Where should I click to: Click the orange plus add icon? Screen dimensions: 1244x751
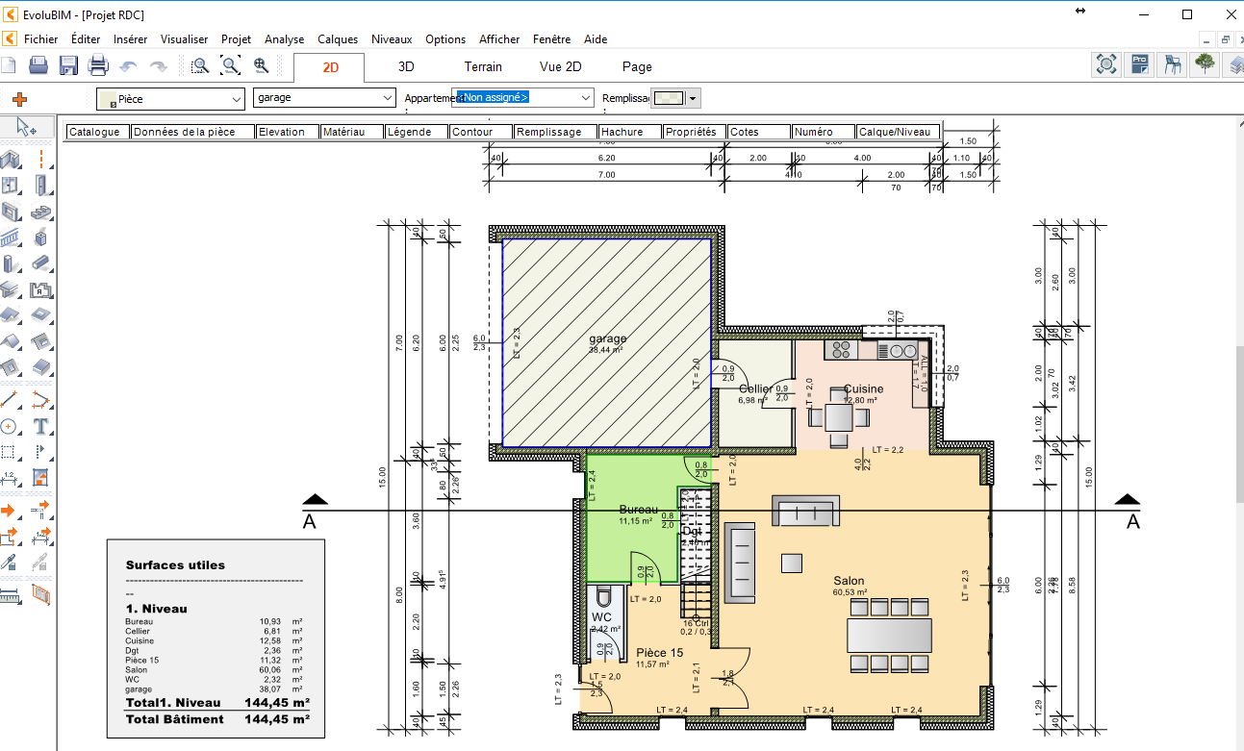tap(19, 99)
